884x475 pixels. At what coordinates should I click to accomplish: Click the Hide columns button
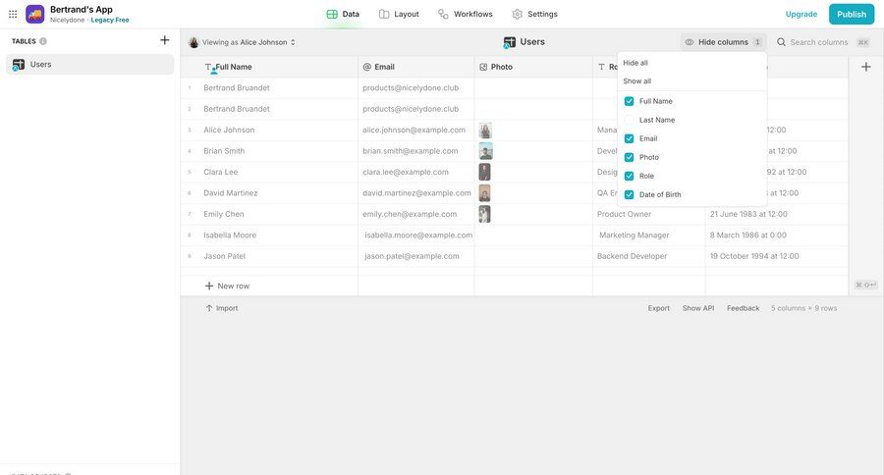pos(723,42)
